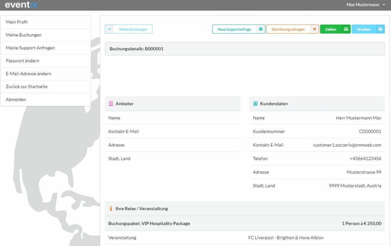Image resolution: width=391 pixels, height=246 pixels.
Task: Select Passwort ändern from the sidebar
Action: [x=23, y=61]
